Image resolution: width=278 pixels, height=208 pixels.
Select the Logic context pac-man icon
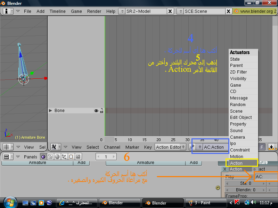tap(43, 157)
